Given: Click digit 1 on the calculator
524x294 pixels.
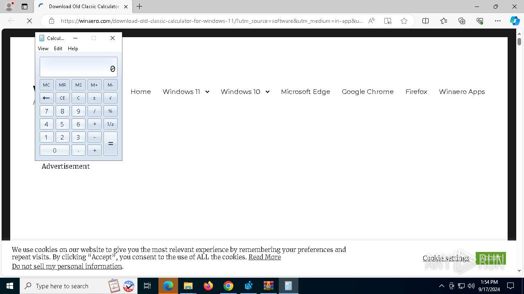Looking at the screenshot, I should tap(46, 137).
